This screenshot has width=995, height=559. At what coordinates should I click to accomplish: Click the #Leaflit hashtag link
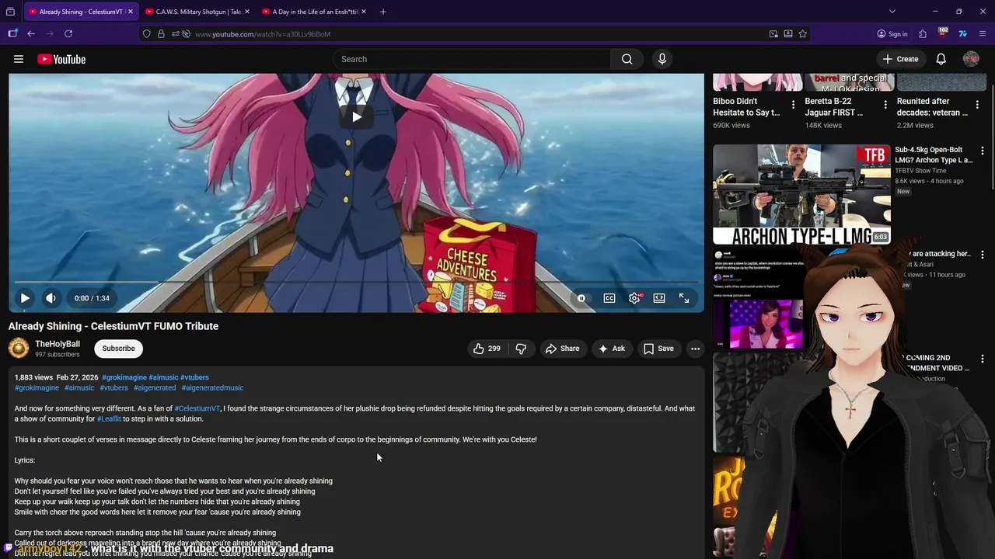tap(109, 418)
